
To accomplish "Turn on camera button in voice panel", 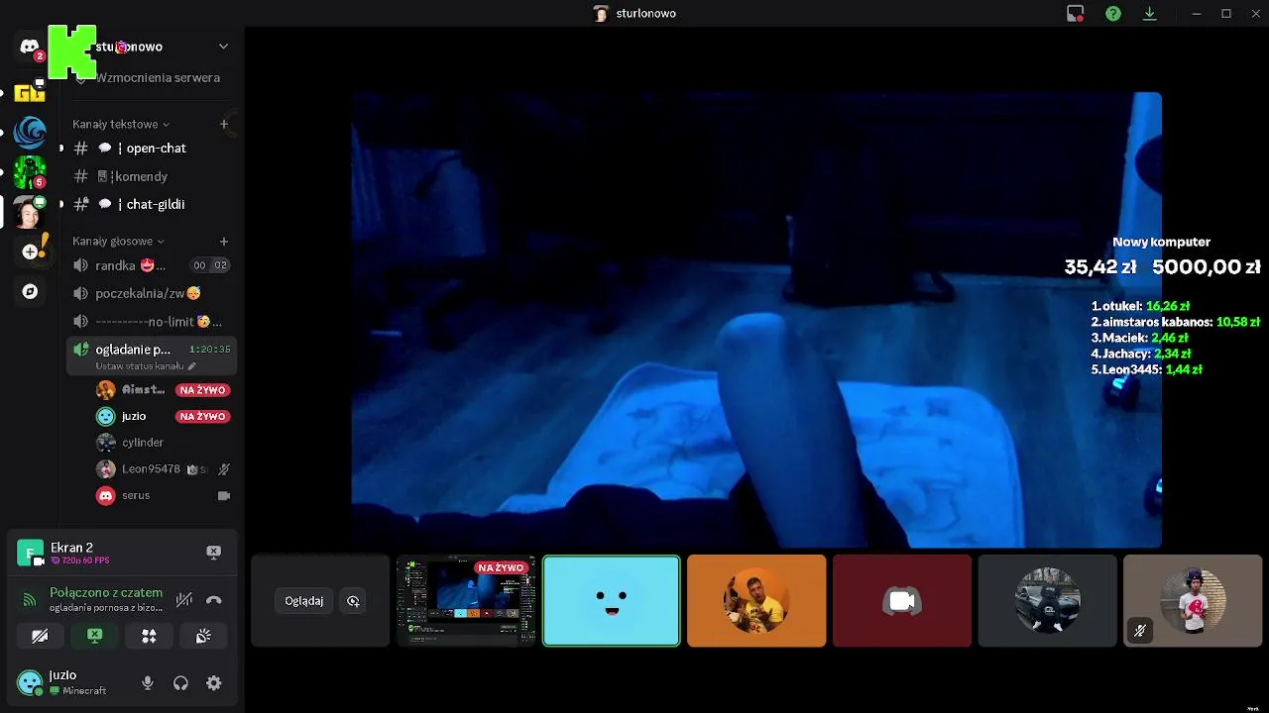I will coord(40,636).
